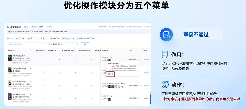The image size is (246, 109).
Task: Switch to the 近3天 tab
Action: coord(33,27)
